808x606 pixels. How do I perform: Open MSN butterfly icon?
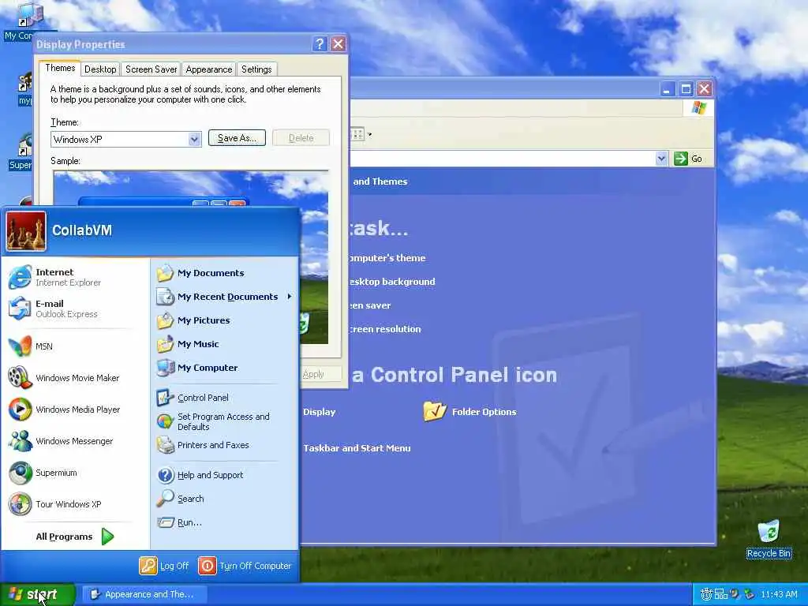[20, 346]
